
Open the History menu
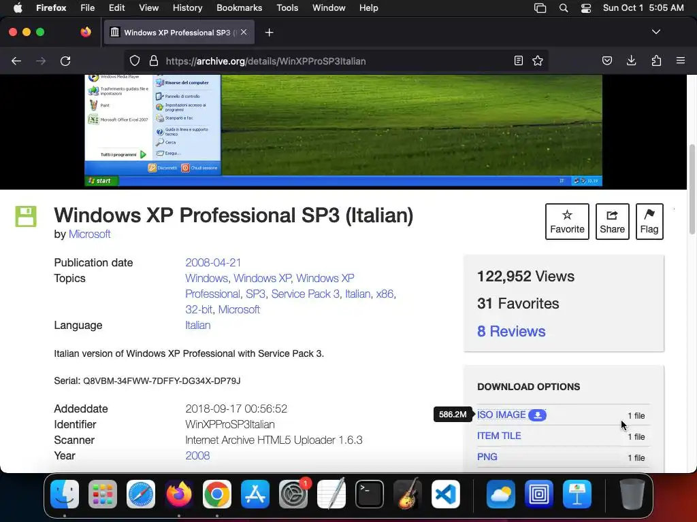(187, 7)
